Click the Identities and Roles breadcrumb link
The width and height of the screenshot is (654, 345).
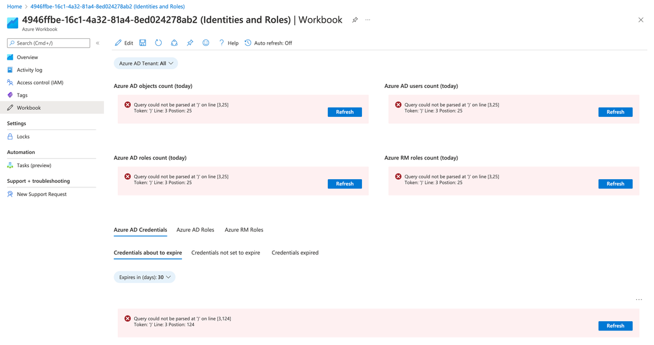(x=107, y=6)
